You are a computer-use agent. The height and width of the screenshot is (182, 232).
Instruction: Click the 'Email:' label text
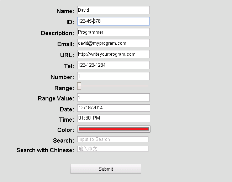point(65,44)
